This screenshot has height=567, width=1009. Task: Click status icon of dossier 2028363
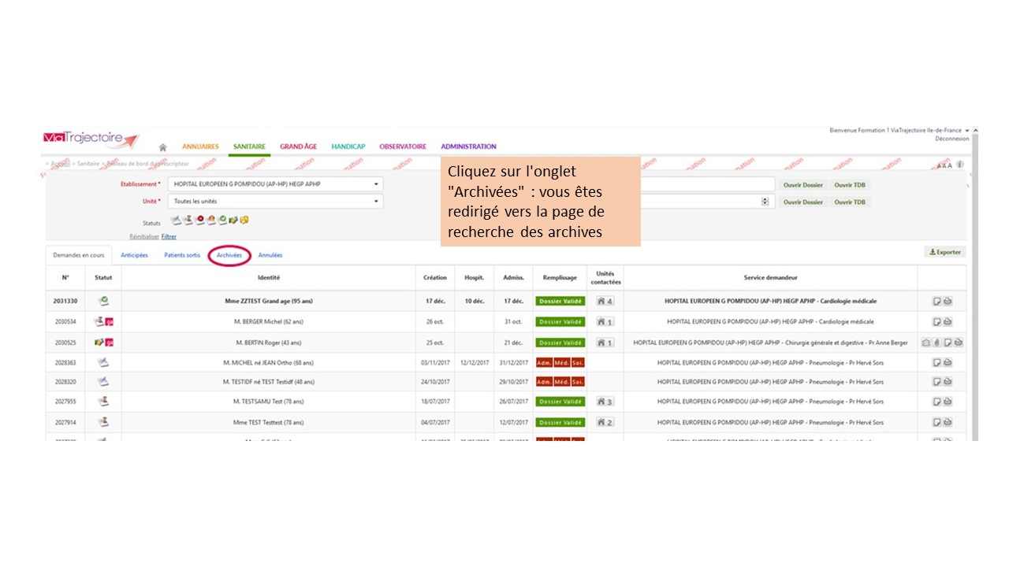click(102, 362)
